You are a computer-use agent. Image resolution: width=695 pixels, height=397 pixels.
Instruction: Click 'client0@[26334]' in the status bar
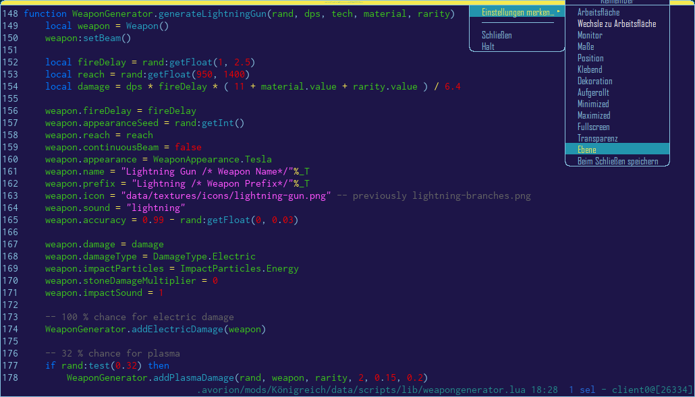(652, 390)
